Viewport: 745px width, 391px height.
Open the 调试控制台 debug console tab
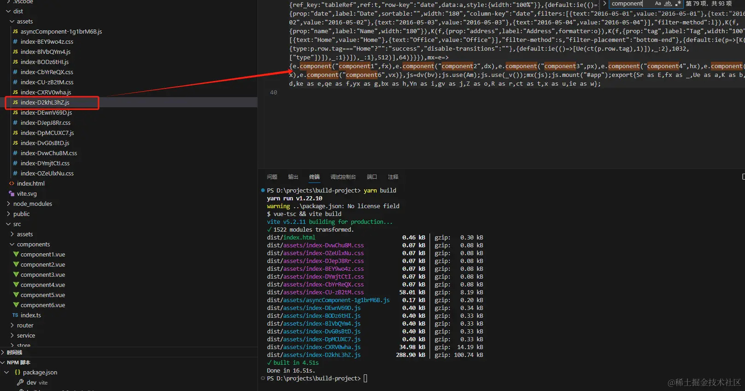[343, 177]
